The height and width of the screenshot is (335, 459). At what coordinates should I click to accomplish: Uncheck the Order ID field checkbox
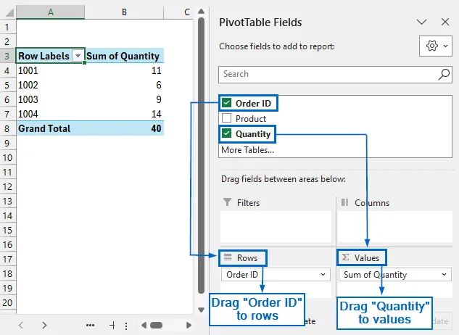point(226,103)
